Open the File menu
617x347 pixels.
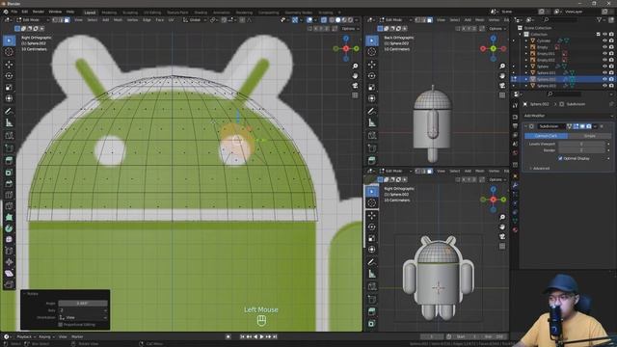[x=14, y=12]
